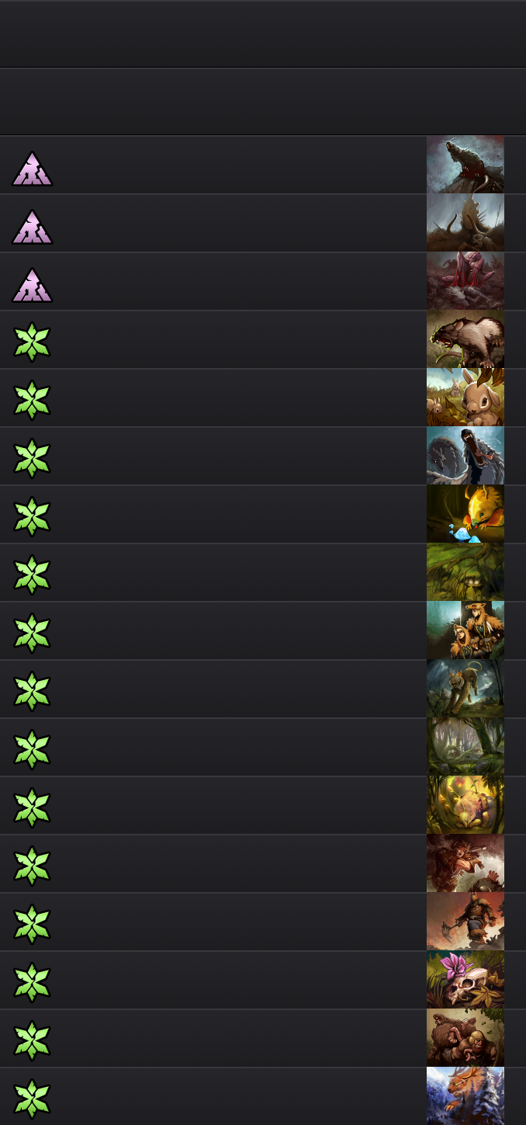View the glowing yellow flower bulb thumbnail
The image size is (526, 1125).
pos(465,805)
